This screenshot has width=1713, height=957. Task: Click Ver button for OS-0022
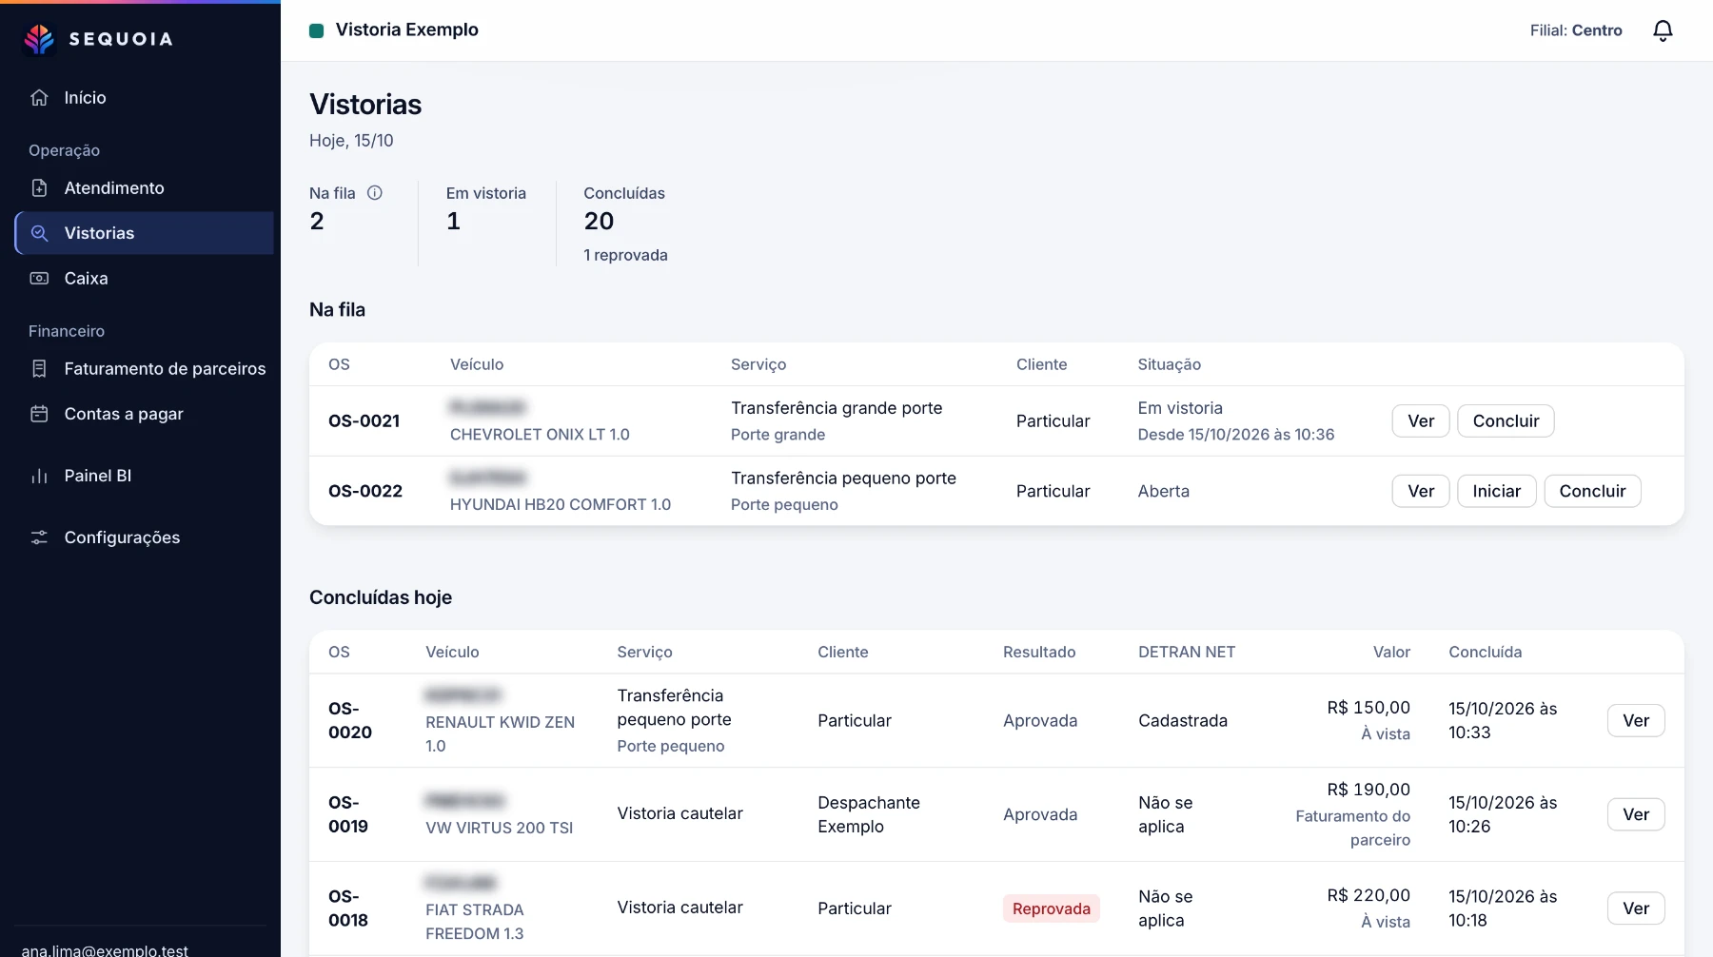(1421, 491)
